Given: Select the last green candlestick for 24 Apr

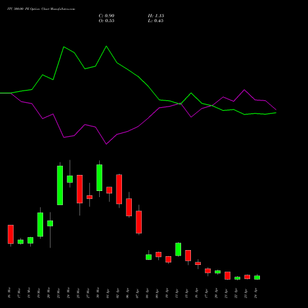Looking at the screenshot, I should pyautogui.click(x=257, y=277).
